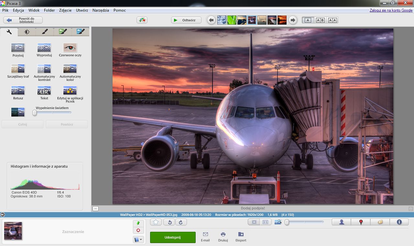This screenshot has width=414, height=246.
Task: Open the Retusz retouch tool
Action: (18, 91)
